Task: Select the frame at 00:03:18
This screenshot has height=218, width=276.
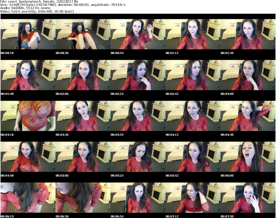Action: [28, 116]
